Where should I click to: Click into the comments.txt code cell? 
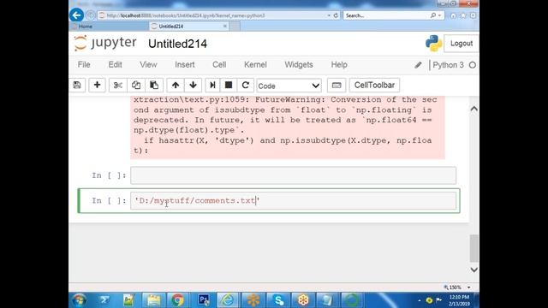(x=293, y=201)
